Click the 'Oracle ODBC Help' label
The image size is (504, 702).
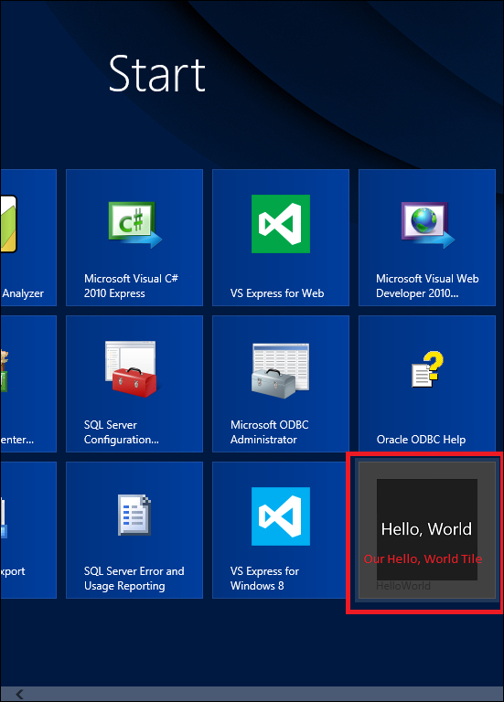(421, 440)
